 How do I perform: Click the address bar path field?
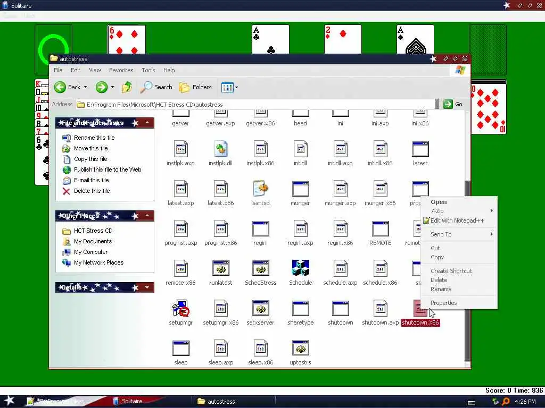click(255, 105)
